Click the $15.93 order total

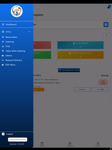point(105,76)
